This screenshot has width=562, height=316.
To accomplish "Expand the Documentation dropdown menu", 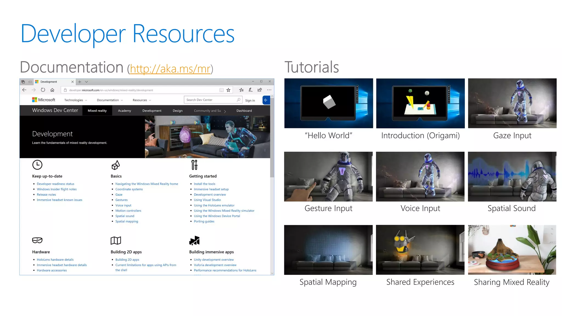I will pos(110,100).
